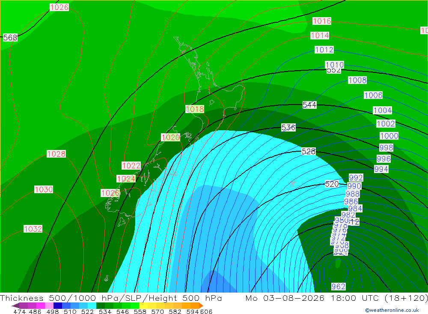Click the '1016' isobar label

click(322, 21)
